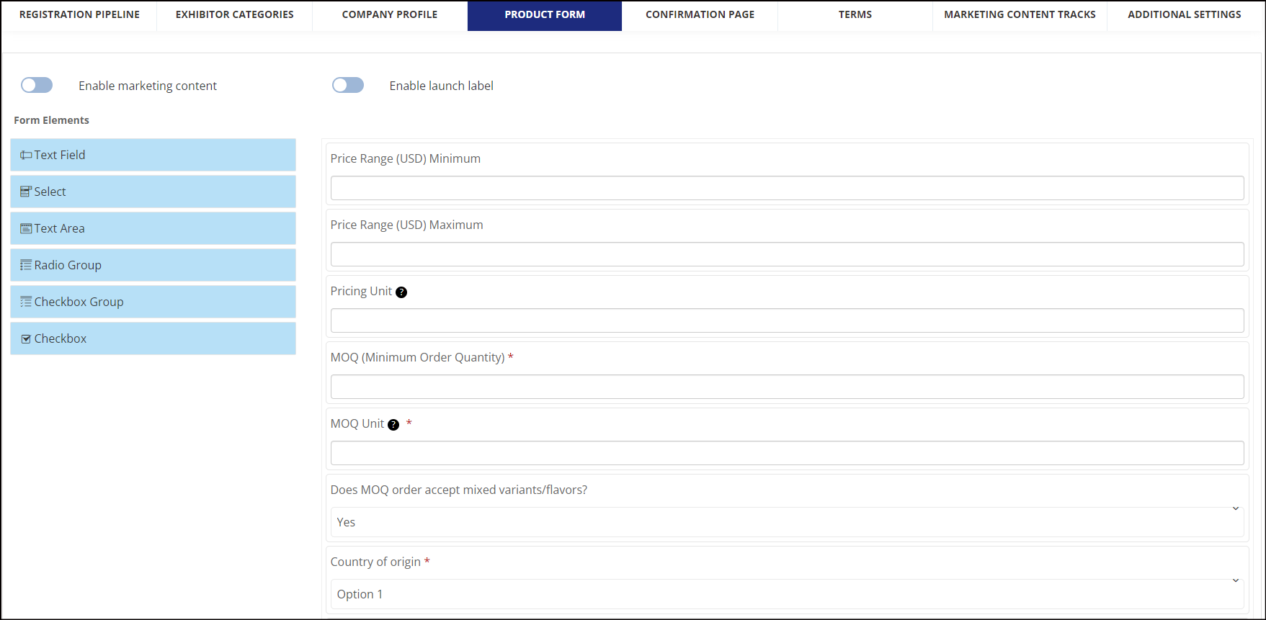The height and width of the screenshot is (620, 1266).
Task: Click the Enable marketing content label
Action: (x=148, y=86)
